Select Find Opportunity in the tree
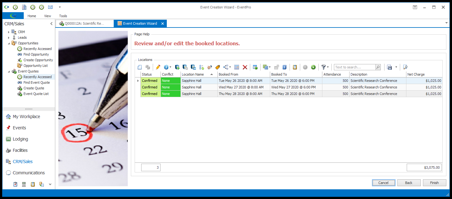 click(36, 54)
